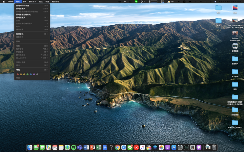Apply the green tag color dot
Screen dimensions: 244x152
(27, 74)
